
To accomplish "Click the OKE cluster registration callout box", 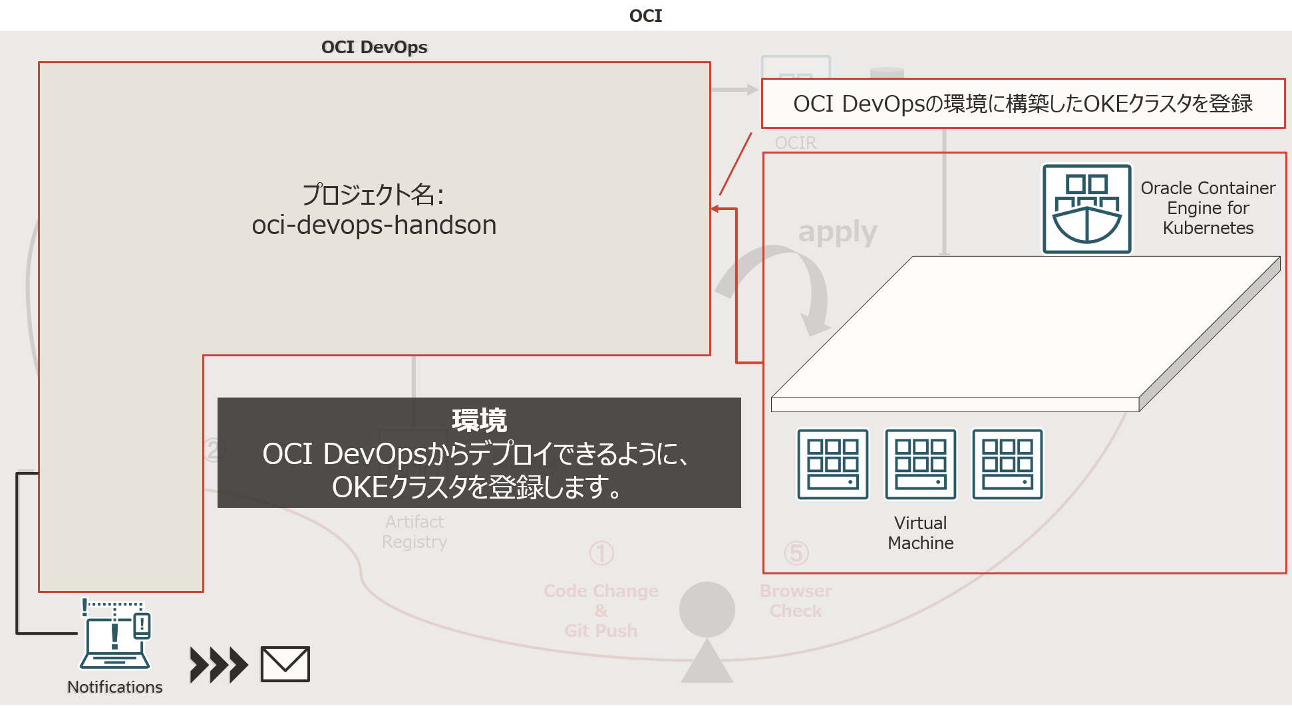I will [1023, 104].
